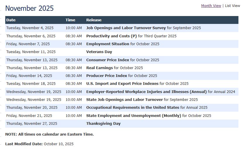Click Employer-Reported Workplace Injuries and Illnesses release
Viewport: 244px width, 149px height.
pos(146,92)
